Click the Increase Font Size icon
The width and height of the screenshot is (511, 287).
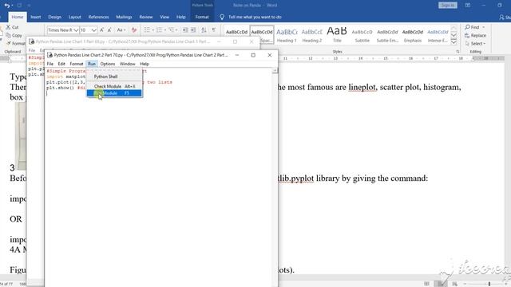point(101,30)
